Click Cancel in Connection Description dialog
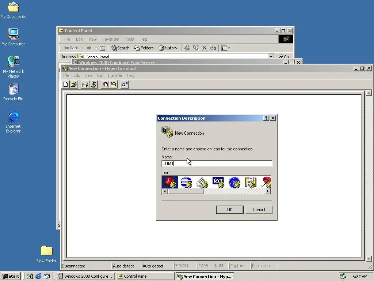Image resolution: width=374 pixels, height=281 pixels. (x=259, y=210)
